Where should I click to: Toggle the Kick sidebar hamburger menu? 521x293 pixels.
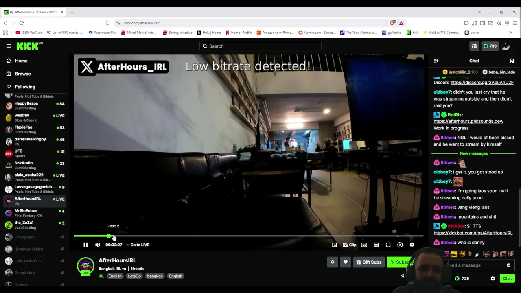pyautogui.click(x=9, y=46)
